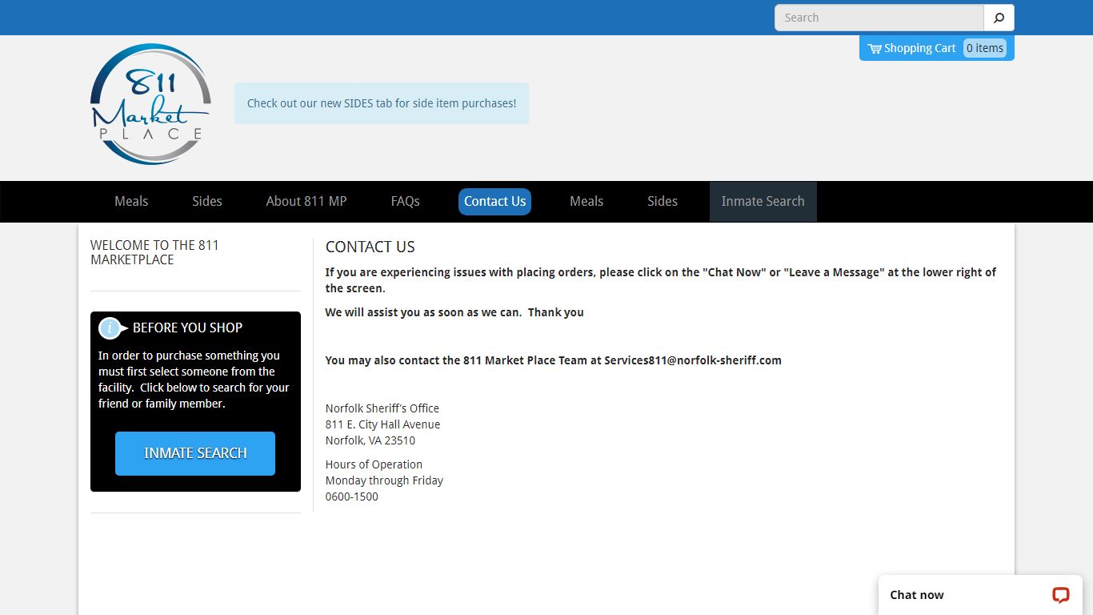Open the 811 Market Place logo
The width and height of the screenshot is (1093, 615).
pos(151,104)
